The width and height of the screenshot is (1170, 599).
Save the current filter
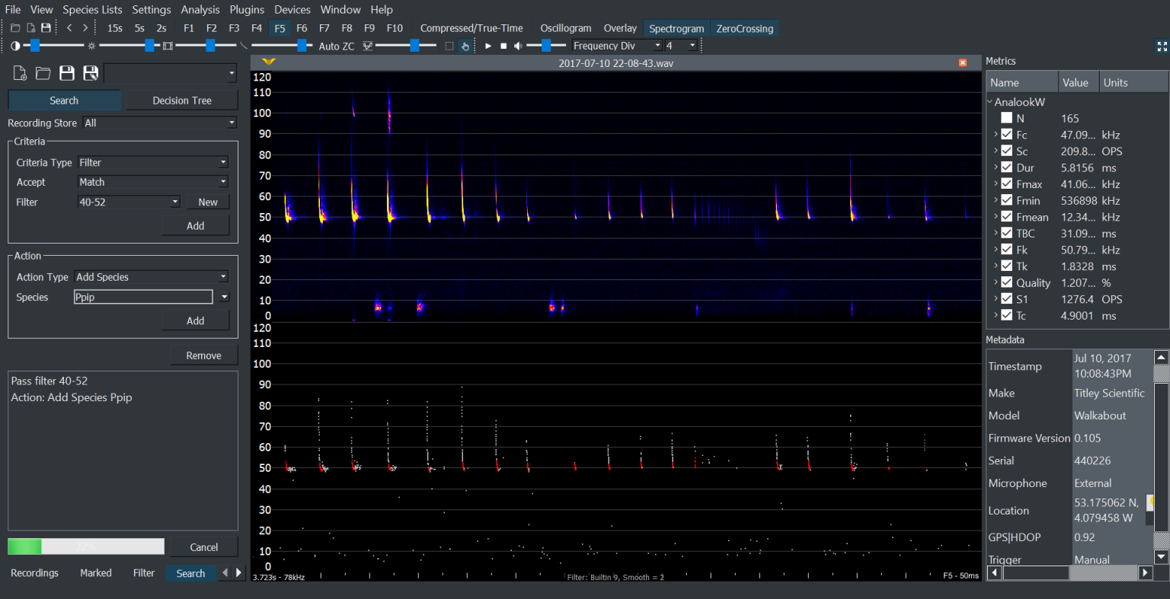(x=67, y=72)
